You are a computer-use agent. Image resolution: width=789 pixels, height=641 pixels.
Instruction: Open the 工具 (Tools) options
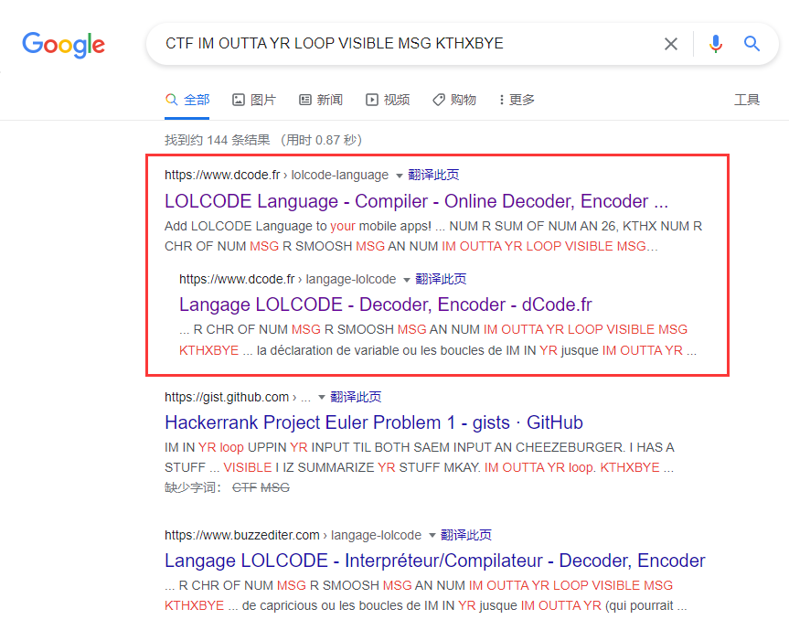[747, 100]
